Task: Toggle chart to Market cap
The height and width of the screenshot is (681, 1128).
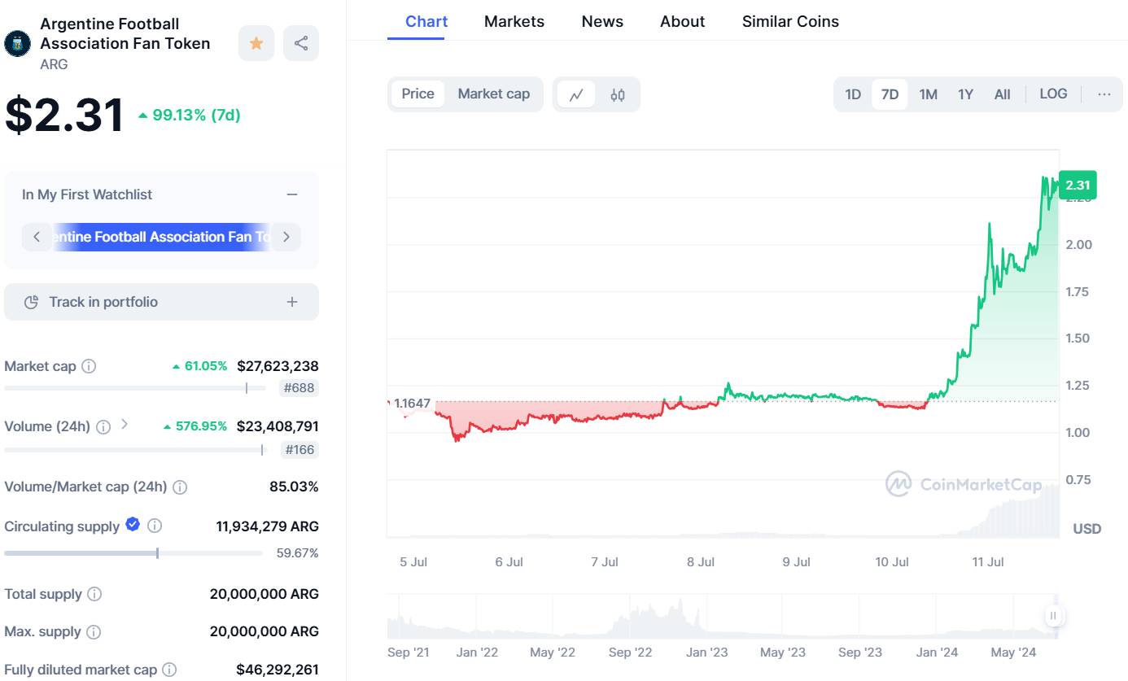Action: [x=493, y=94]
